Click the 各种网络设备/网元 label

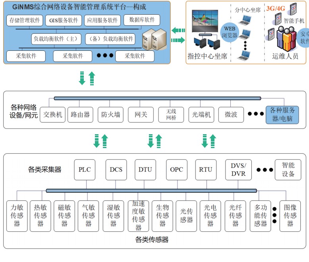tap(23, 112)
